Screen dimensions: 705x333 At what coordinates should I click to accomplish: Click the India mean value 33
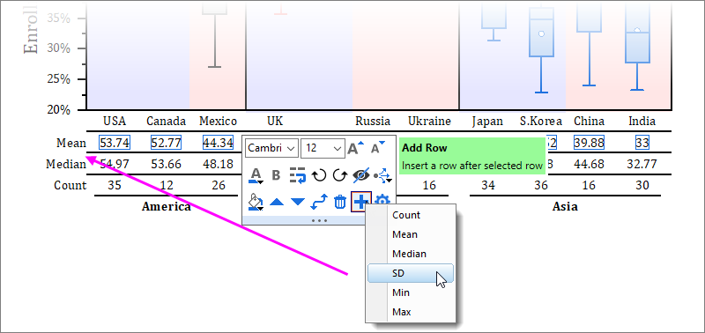(x=642, y=143)
